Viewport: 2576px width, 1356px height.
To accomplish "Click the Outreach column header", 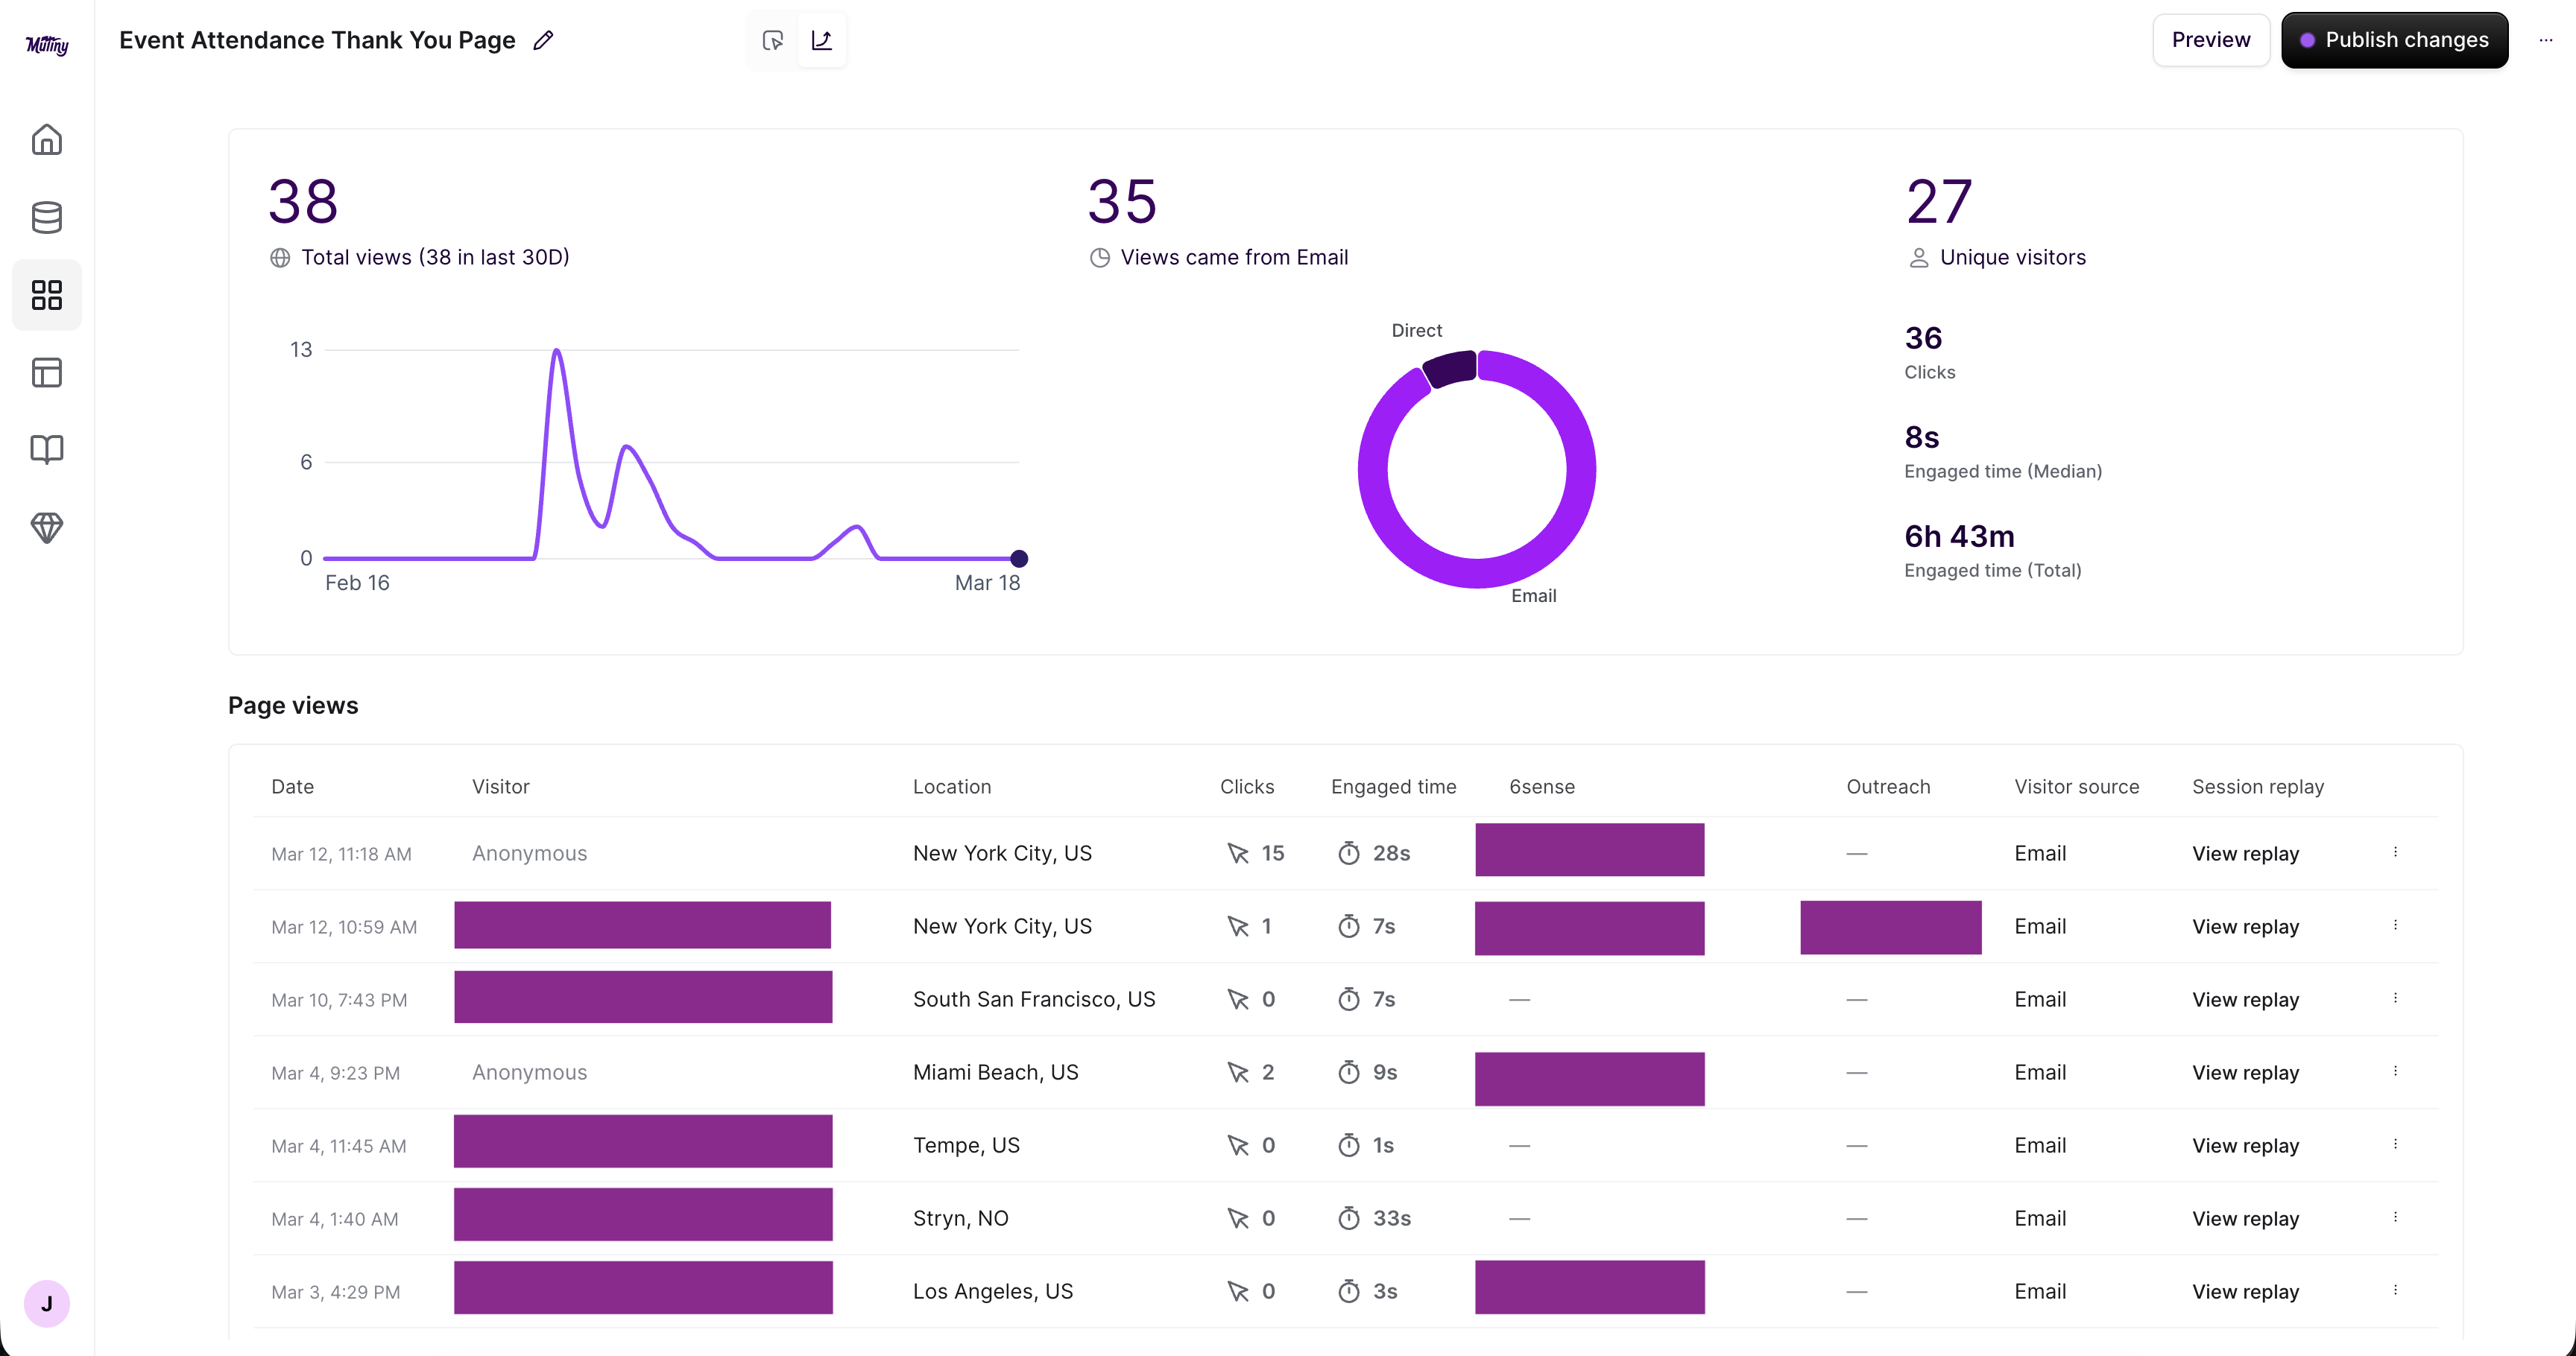I will 1888,787.
